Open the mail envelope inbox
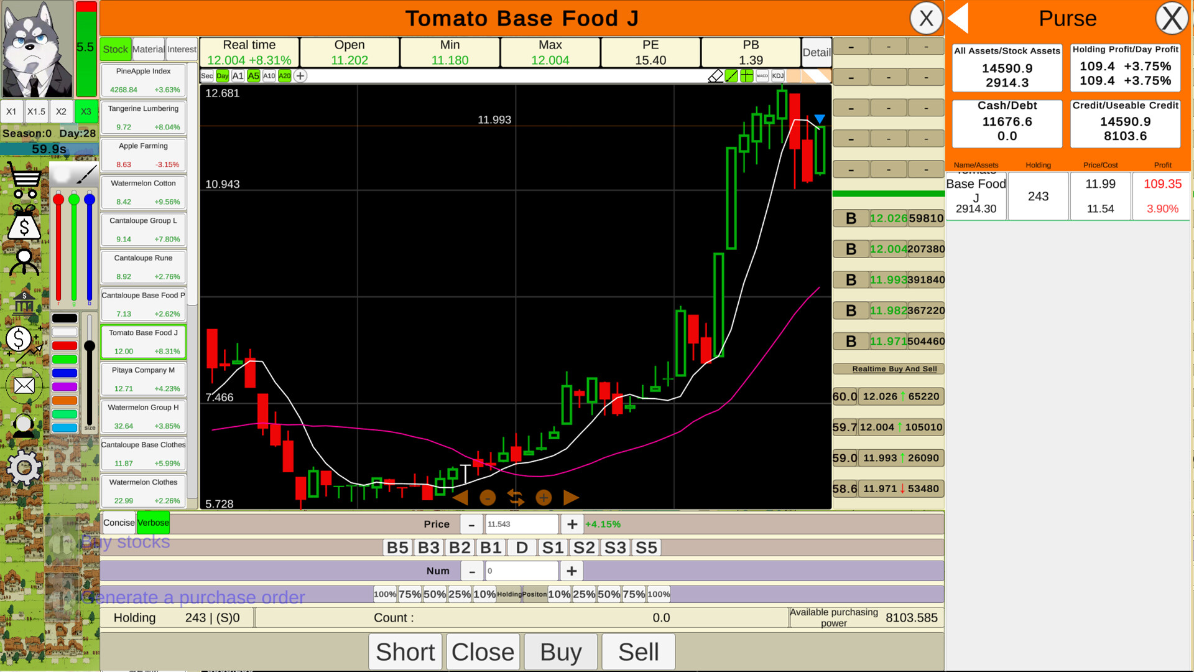This screenshot has width=1194, height=672. point(24,385)
